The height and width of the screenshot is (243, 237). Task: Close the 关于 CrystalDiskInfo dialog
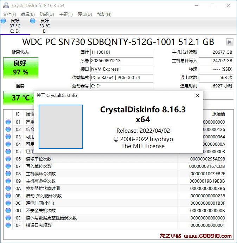[198, 96]
